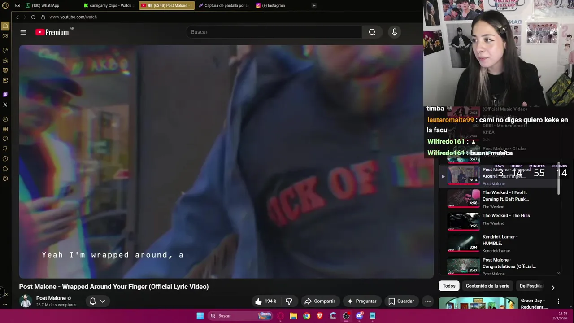
Task: Mute the Post Malone tab via speaker icon
Action: click(x=150, y=5)
